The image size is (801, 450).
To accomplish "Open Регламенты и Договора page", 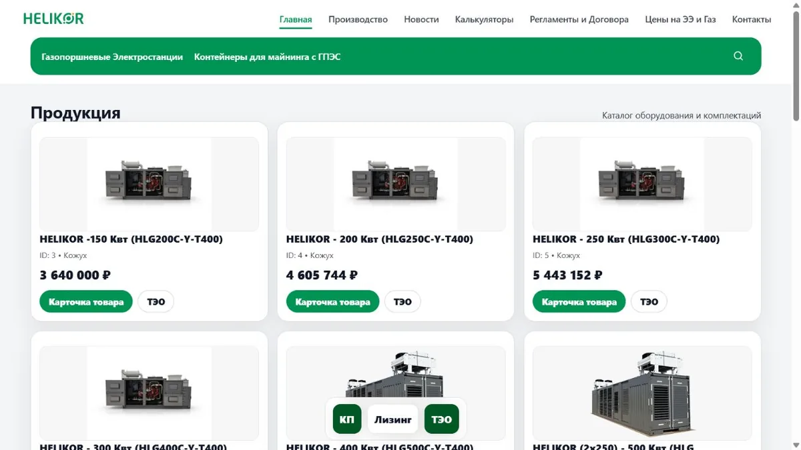I will click(579, 19).
